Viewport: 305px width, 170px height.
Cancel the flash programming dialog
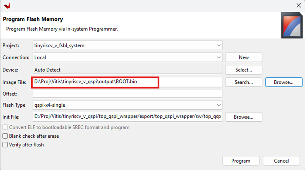[281, 161]
